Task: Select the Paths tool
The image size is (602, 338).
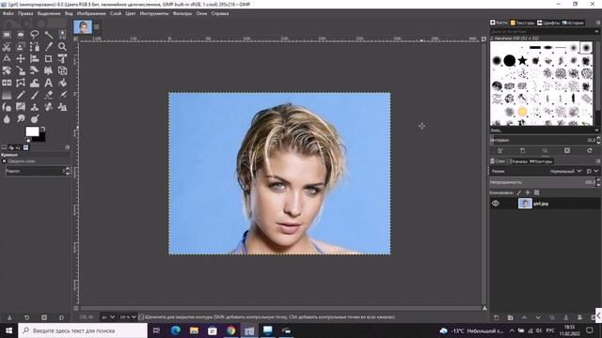Action: (x=35, y=47)
